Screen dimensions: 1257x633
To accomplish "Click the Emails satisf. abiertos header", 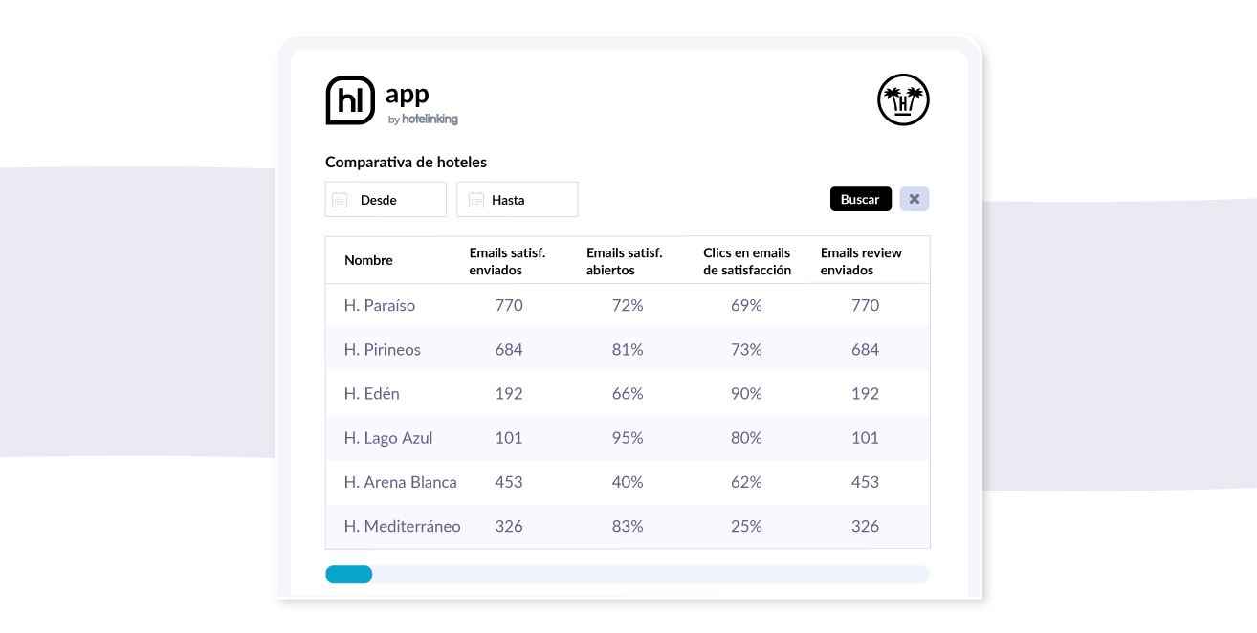I will point(624,261).
